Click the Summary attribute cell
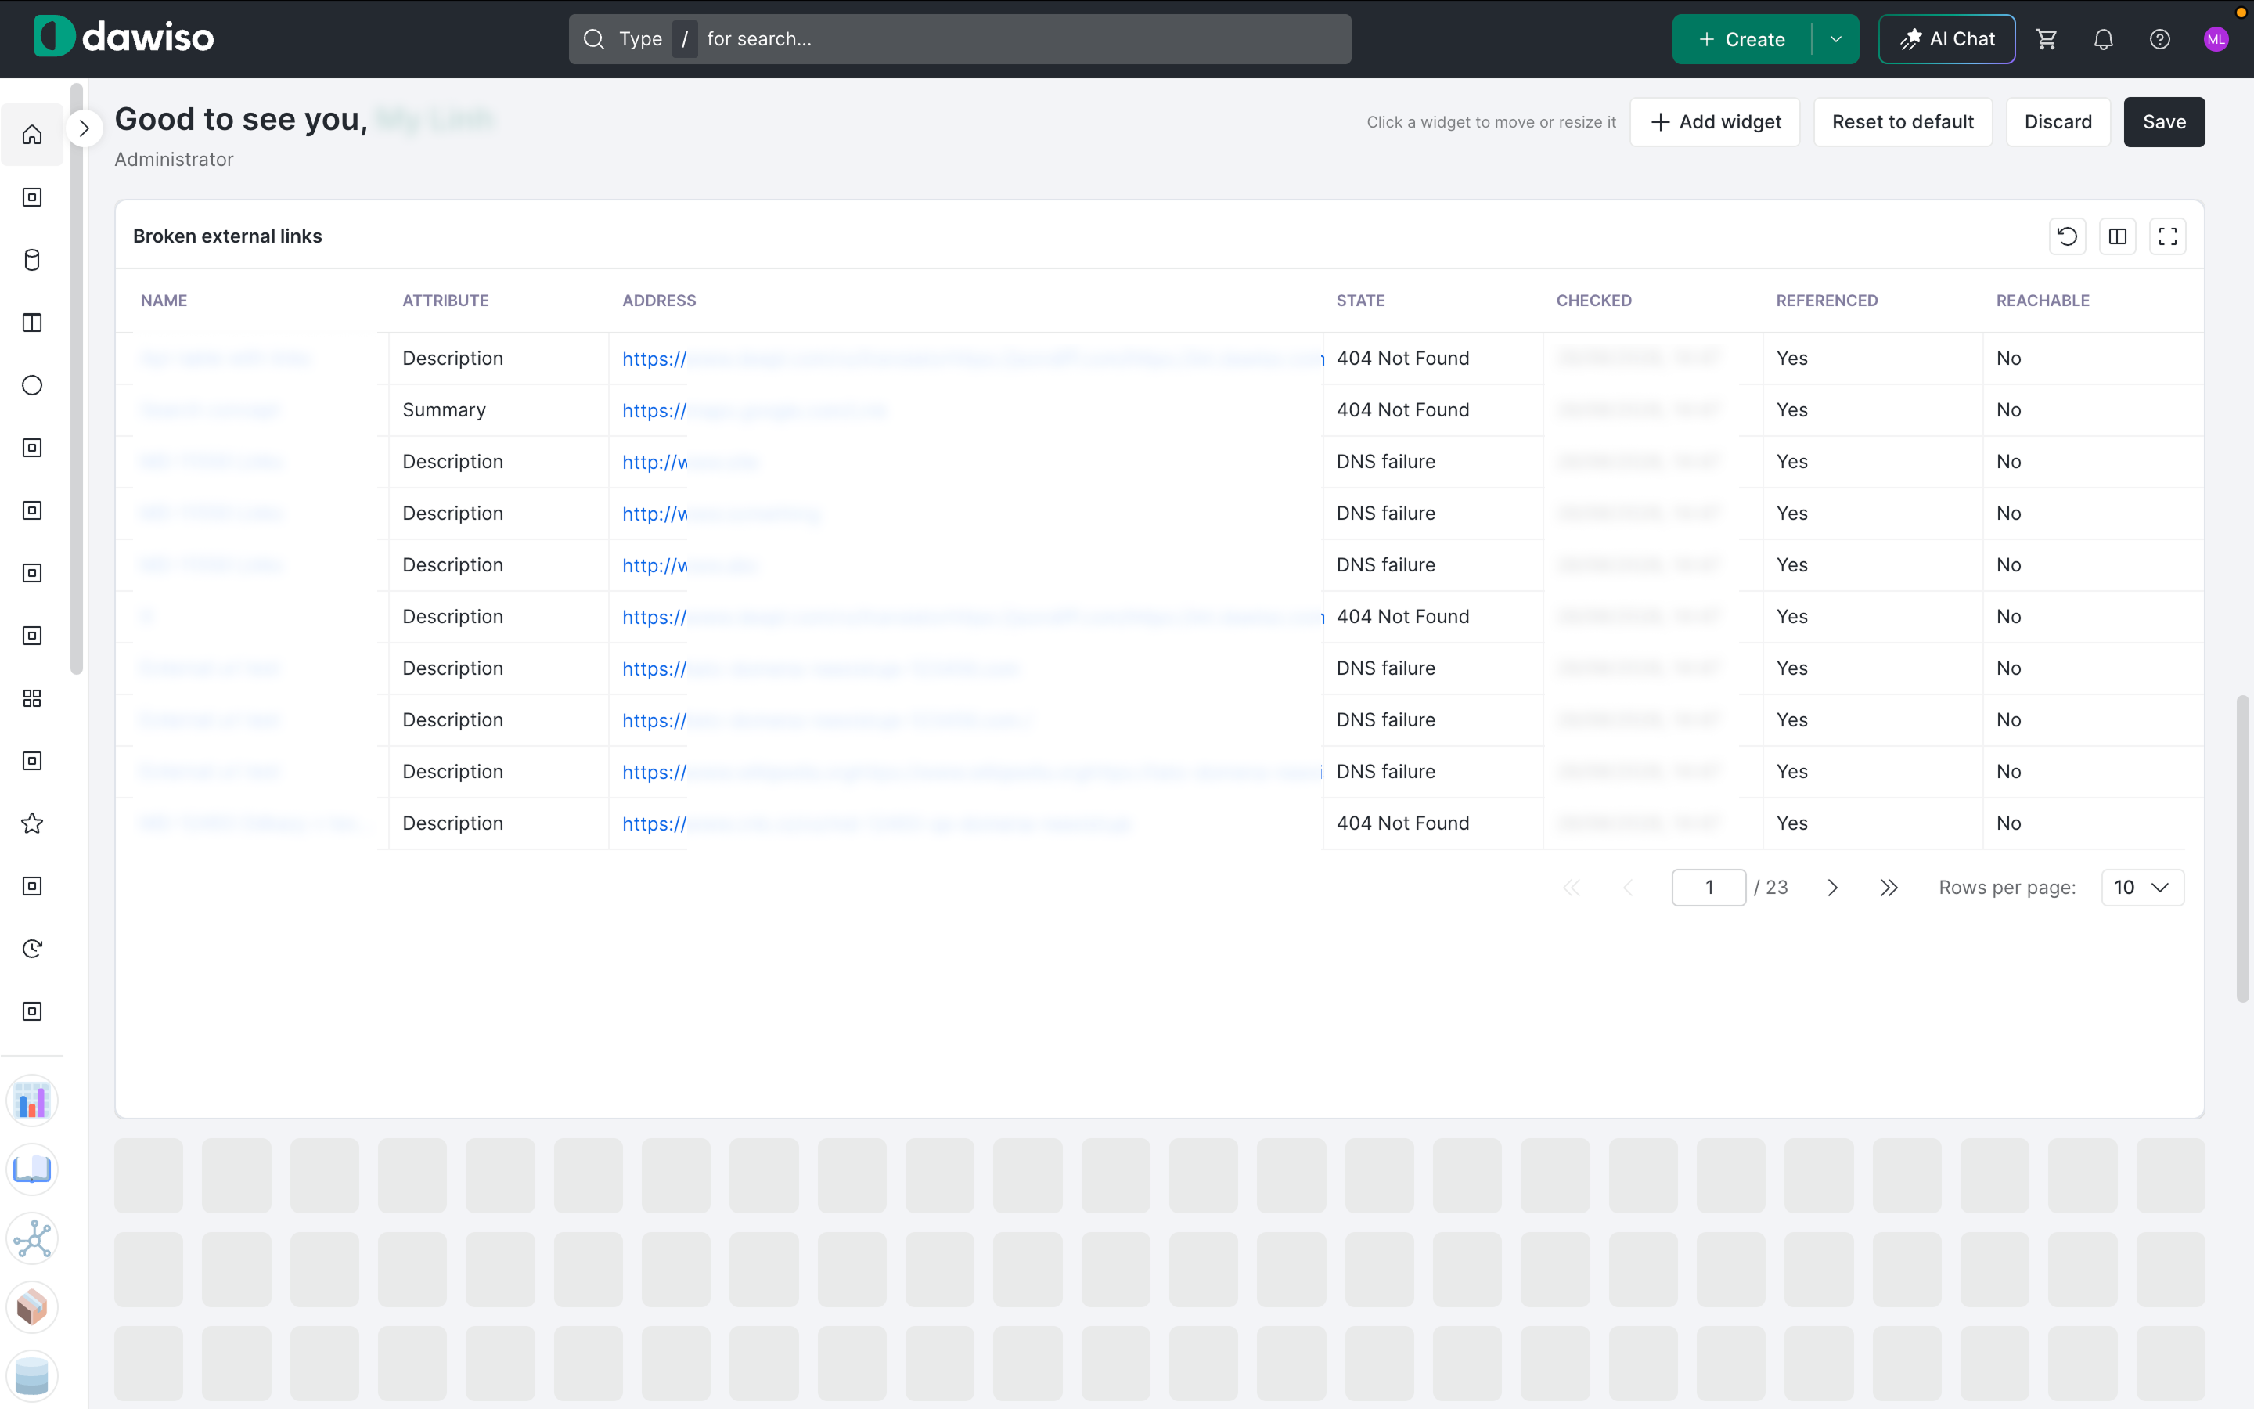Screen dimensions: 2254x1409 pyautogui.click(x=499, y=410)
